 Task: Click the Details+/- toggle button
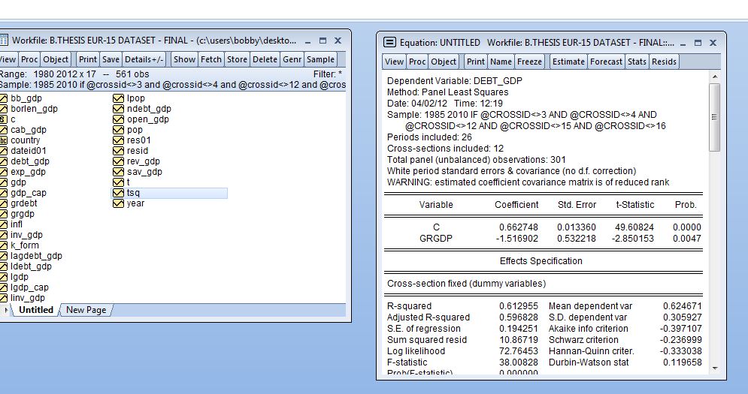point(144,59)
